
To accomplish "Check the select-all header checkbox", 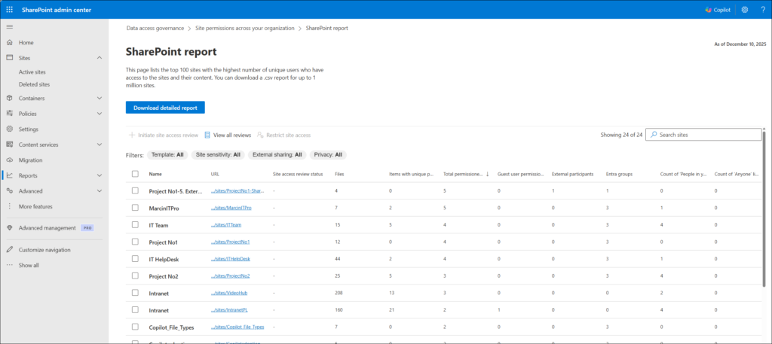I will (x=135, y=174).
